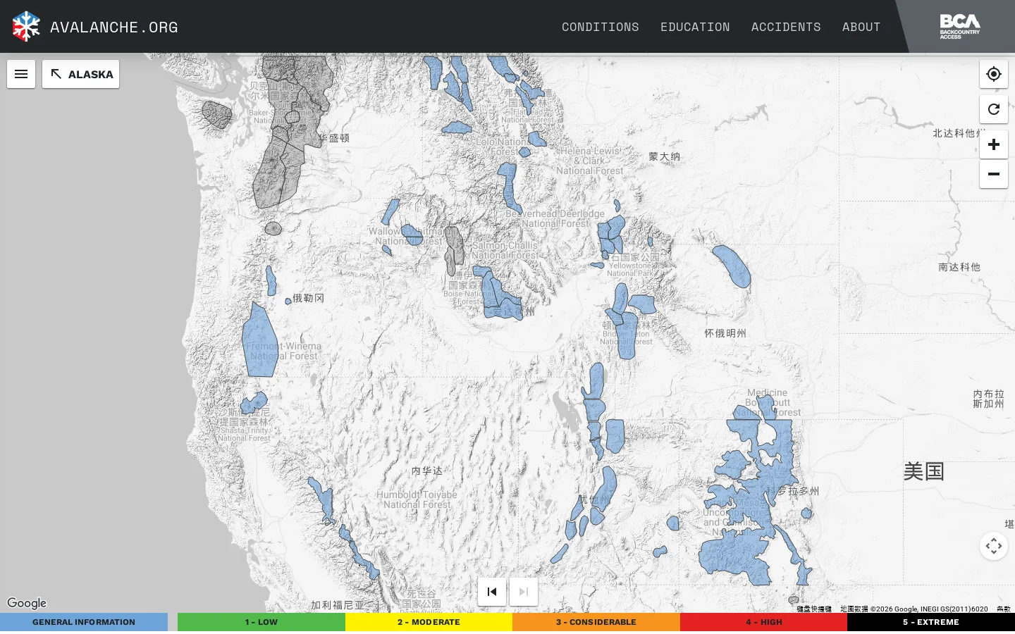1015x634 pixels.
Task: Open the map pan camera control
Action: tap(994, 546)
